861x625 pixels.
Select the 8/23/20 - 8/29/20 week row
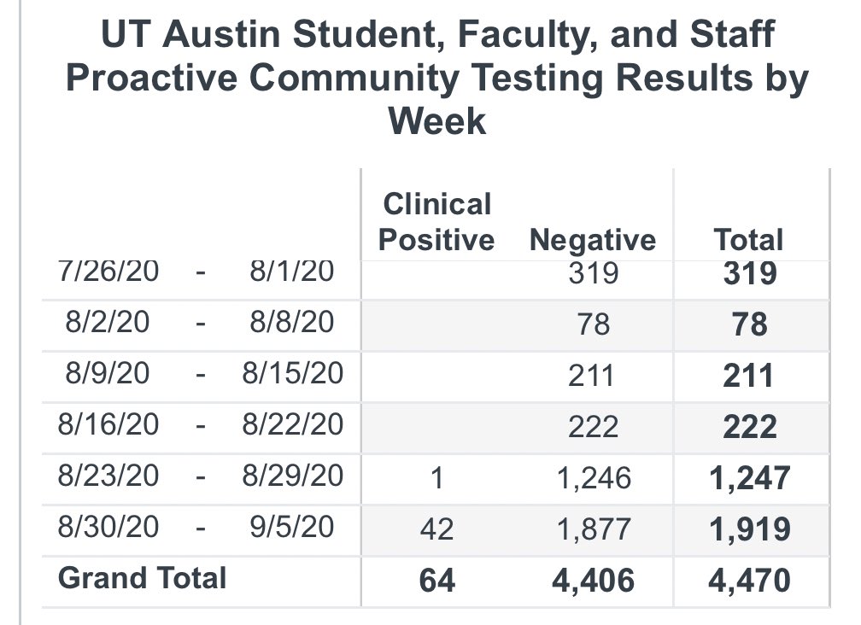point(436,478)
